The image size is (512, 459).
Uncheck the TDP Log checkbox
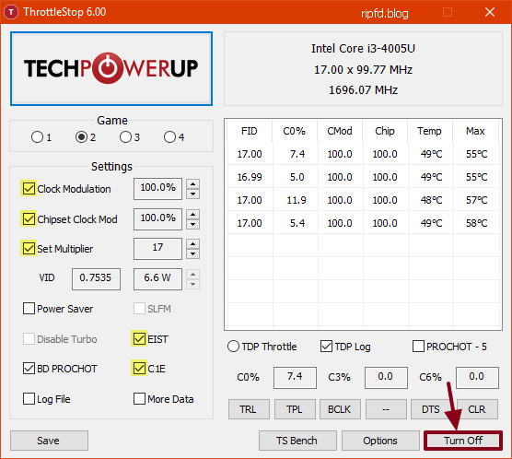(326, 347)
